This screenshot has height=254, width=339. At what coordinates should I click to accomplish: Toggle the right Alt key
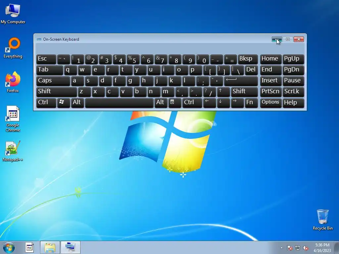tap(161, 103)
